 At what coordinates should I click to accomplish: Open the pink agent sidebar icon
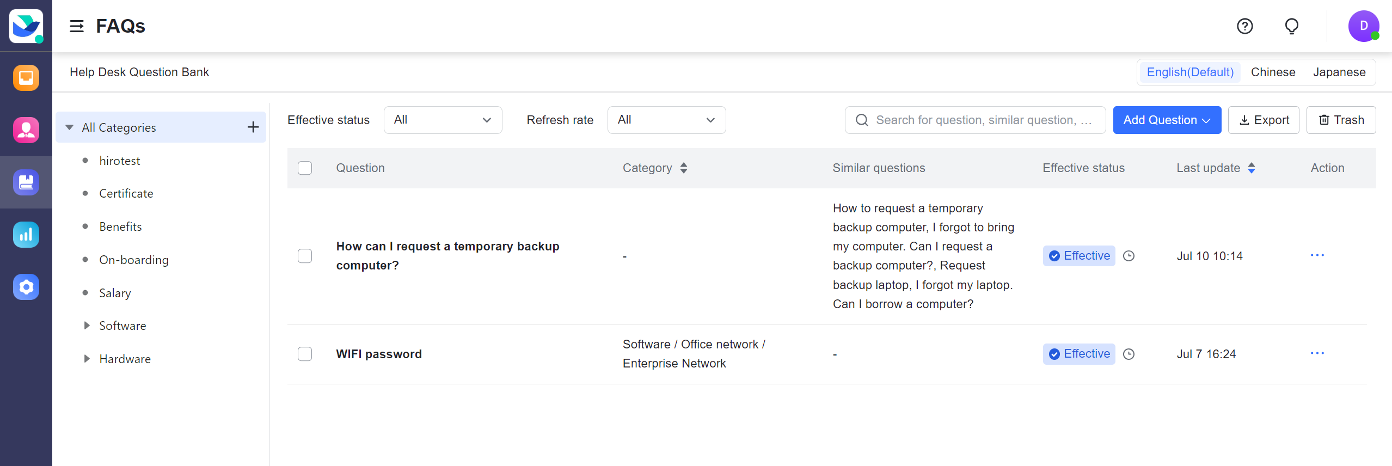click(x=26, y=130)
